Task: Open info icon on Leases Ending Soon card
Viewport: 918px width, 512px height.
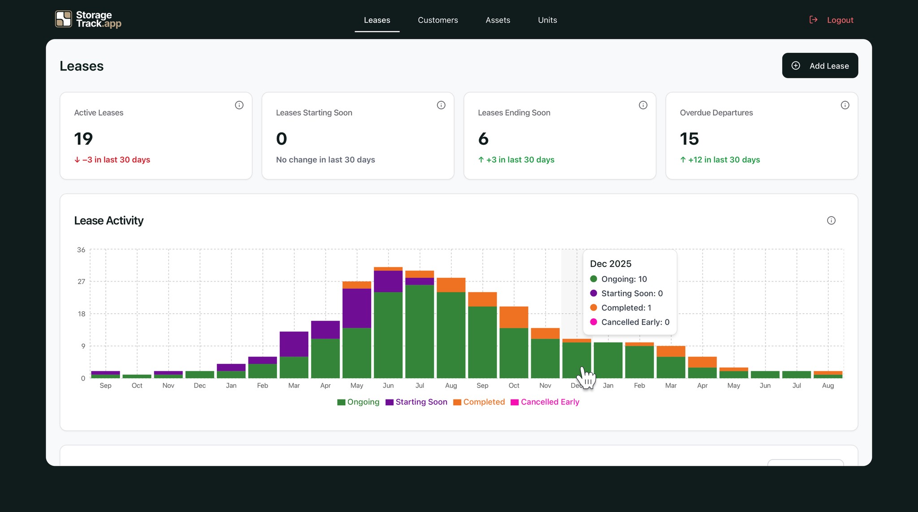Action: 643,105
